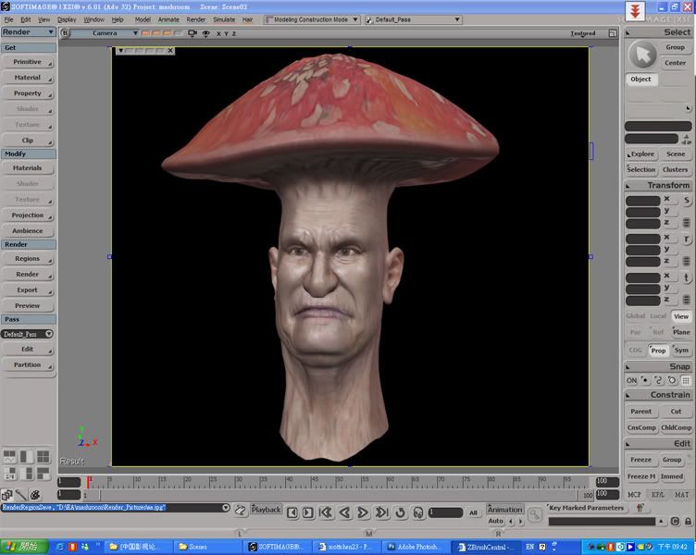Screen dimensions: 696x555
Task: Go to last frame
Action: 381,512
